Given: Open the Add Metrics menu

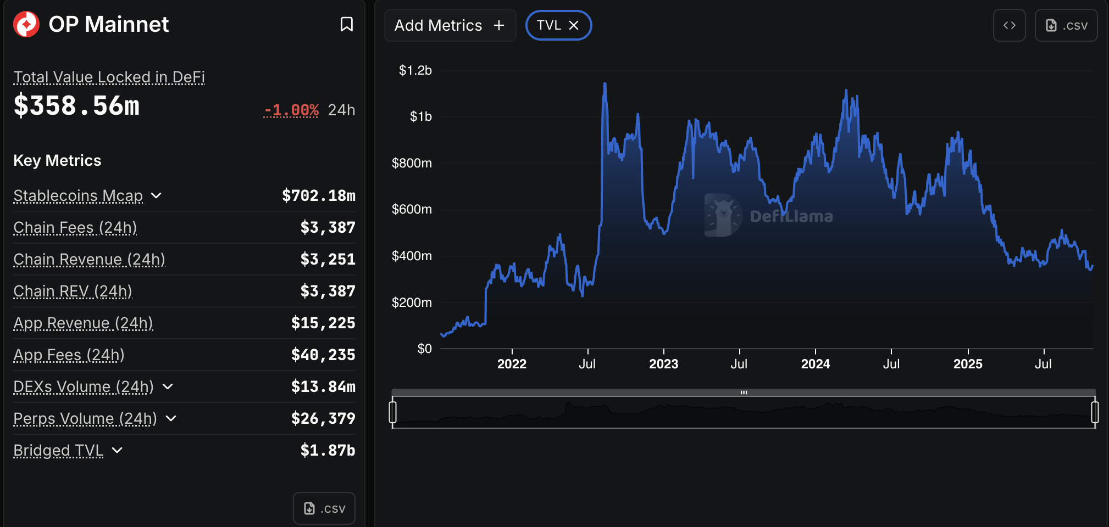Looking at the screenshot, I should (x=450, y=25).
